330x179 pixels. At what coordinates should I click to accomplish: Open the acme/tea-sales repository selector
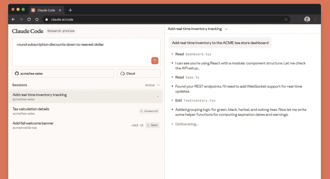(63, 73)
